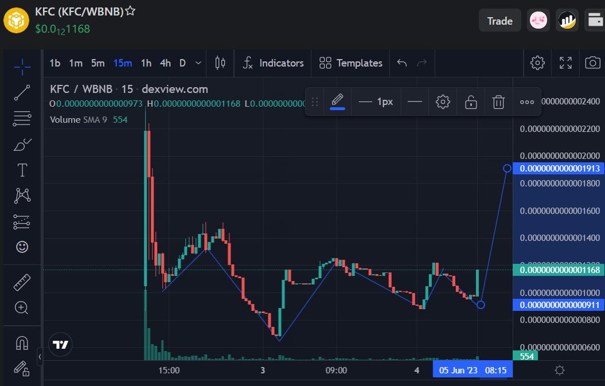Select the crosshair cursor tool

pos(22,67)
